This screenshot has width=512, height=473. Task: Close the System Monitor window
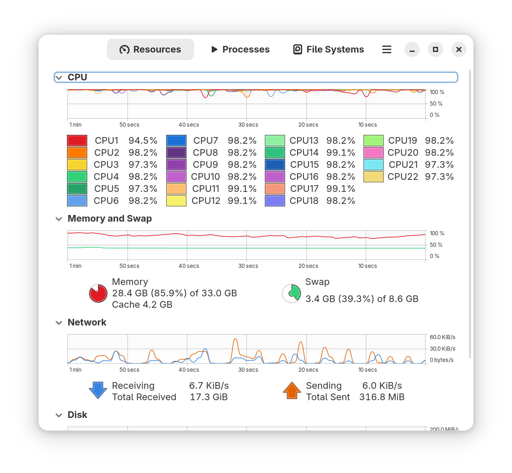(x=459, y=49)
